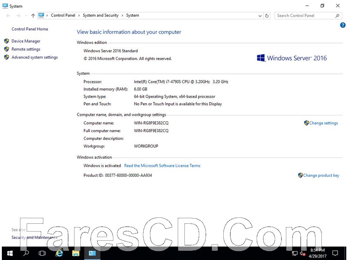347x260 pixels.
Task: Click the Windows Server 2016 logo
Action: (x=292, y=58)
